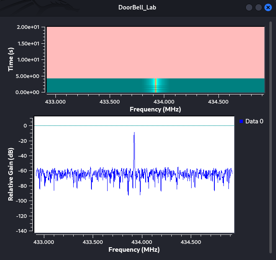Click the leftmost minimize window button
This screenshot has height=260, width=276.
pyautogui.click(x=249, y=7)
